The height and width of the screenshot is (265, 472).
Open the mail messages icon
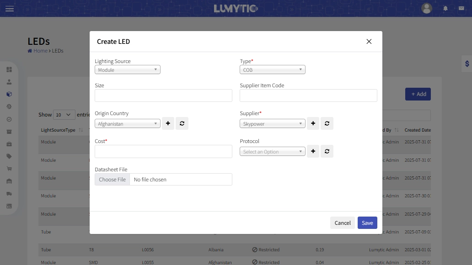click(x=461, y=9)
